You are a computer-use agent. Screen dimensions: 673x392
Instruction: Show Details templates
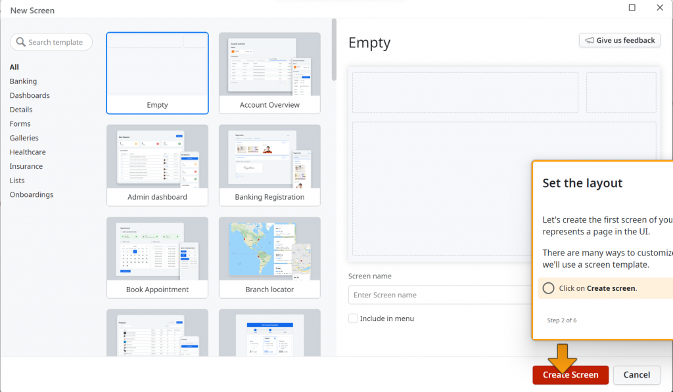(x=21, y=110)
